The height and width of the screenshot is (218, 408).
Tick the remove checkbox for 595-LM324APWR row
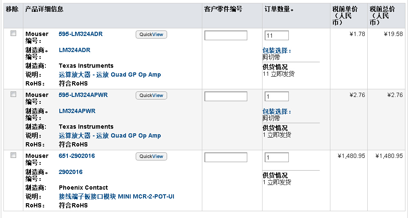pos(13,94)
